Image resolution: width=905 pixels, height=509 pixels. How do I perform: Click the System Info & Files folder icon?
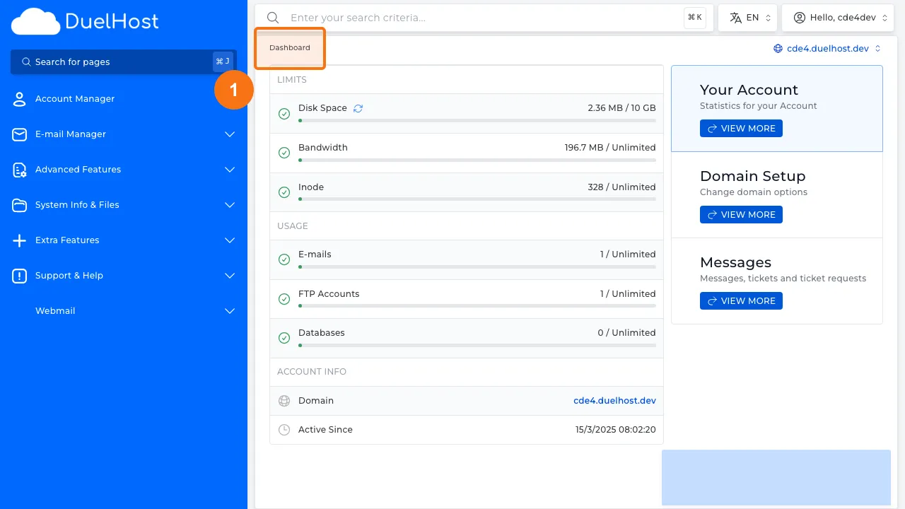coord(19,204)
